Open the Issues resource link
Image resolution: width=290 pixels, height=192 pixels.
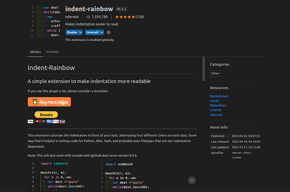214,101
